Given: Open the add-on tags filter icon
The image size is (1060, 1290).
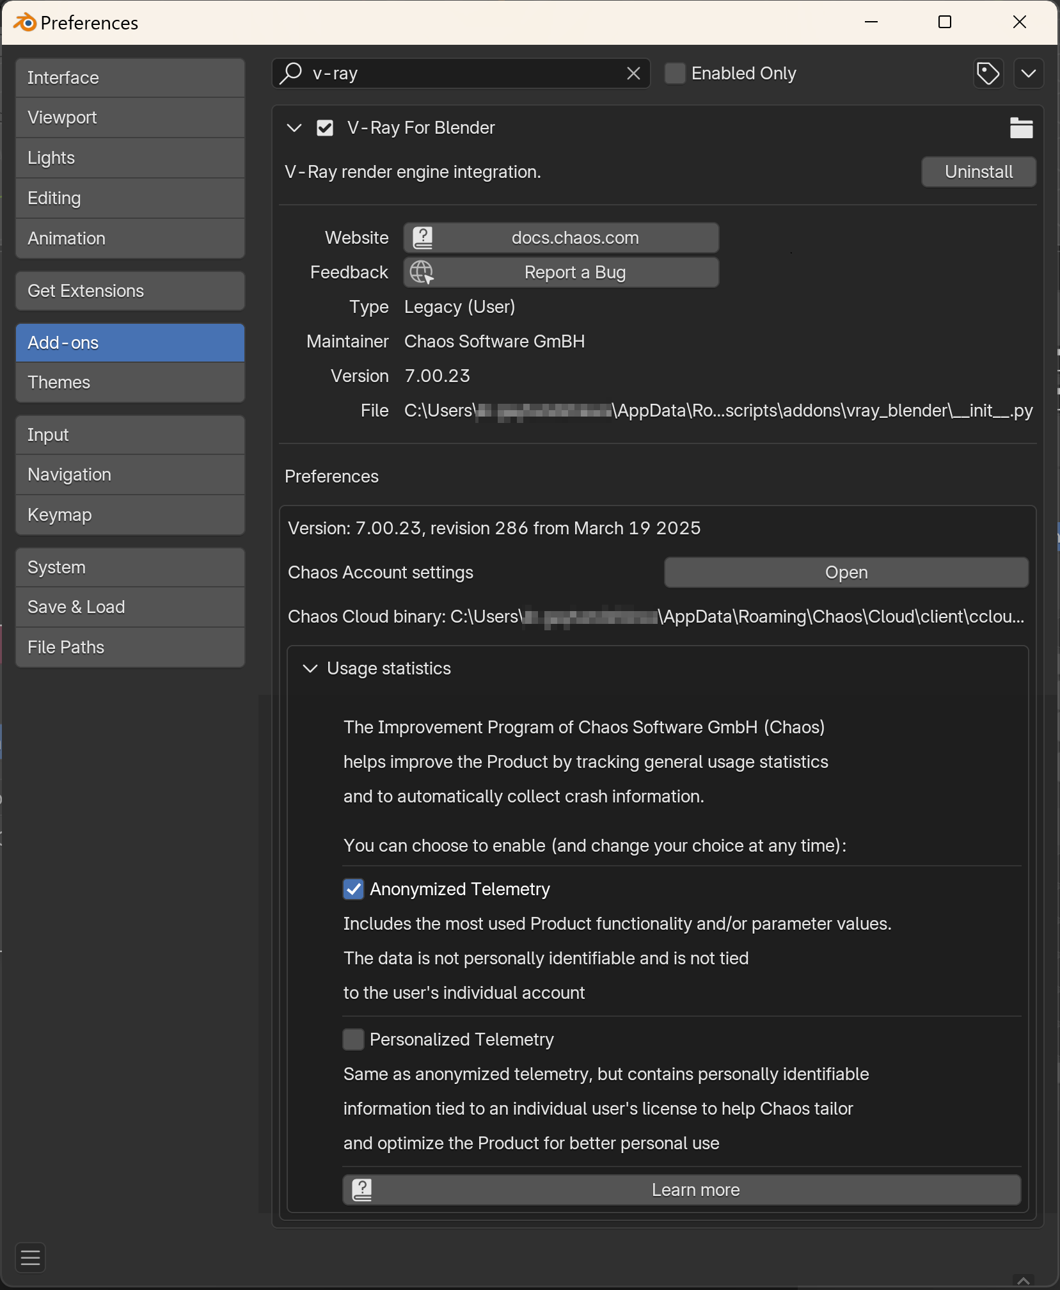Looking at the screenshot, I should click(988, 74).
